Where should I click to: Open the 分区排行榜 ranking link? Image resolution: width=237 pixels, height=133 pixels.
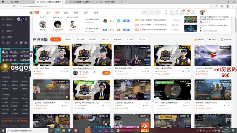pos(226,40)
